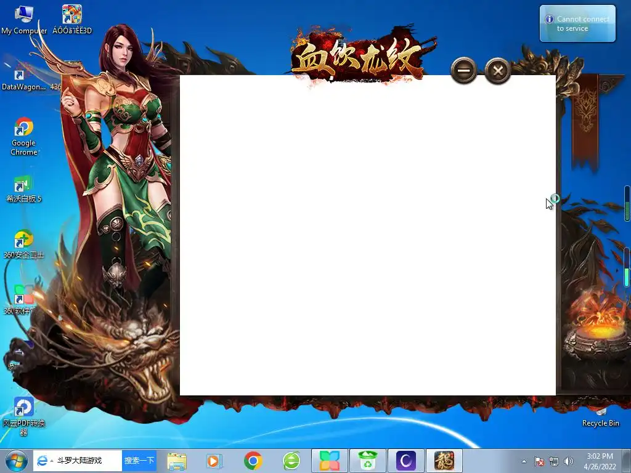This screenshot has height=473, width=631.
Task: Open the green recycle bin taskbar app
Action: 368,461
